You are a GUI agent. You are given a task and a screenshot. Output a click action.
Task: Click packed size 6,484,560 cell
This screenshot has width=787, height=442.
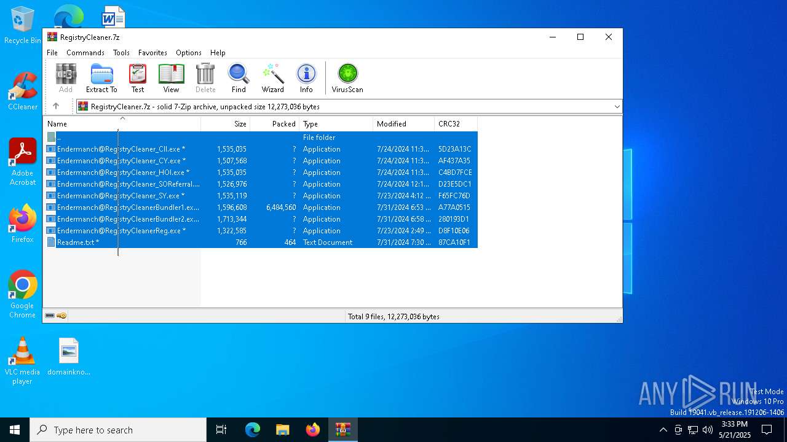coord(281,207)
